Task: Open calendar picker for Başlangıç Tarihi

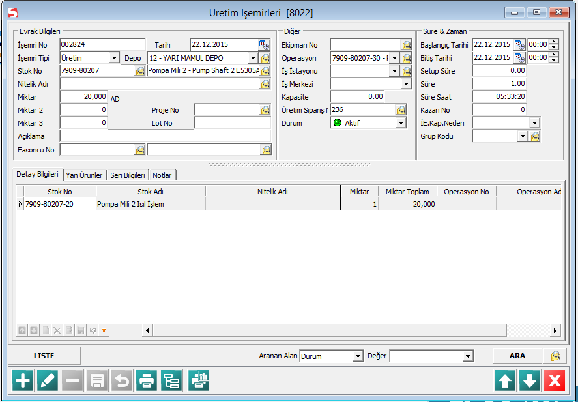Action: click(519, 44)
